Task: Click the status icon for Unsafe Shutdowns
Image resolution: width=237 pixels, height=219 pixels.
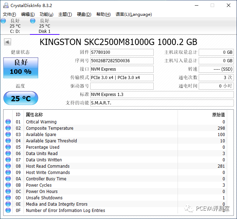Action: pos(8,198)
